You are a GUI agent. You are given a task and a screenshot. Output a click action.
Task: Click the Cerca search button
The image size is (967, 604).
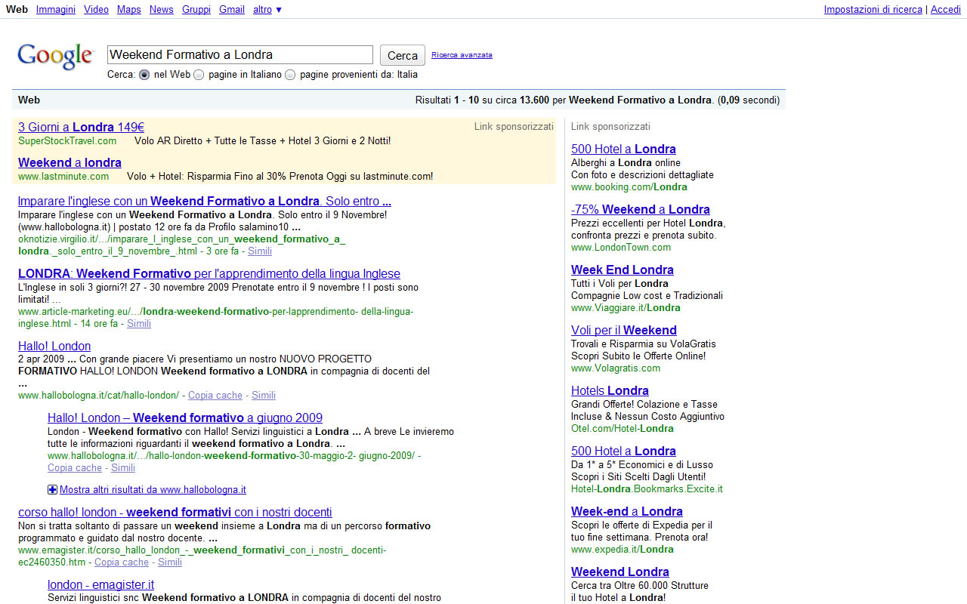pos(403,55)
